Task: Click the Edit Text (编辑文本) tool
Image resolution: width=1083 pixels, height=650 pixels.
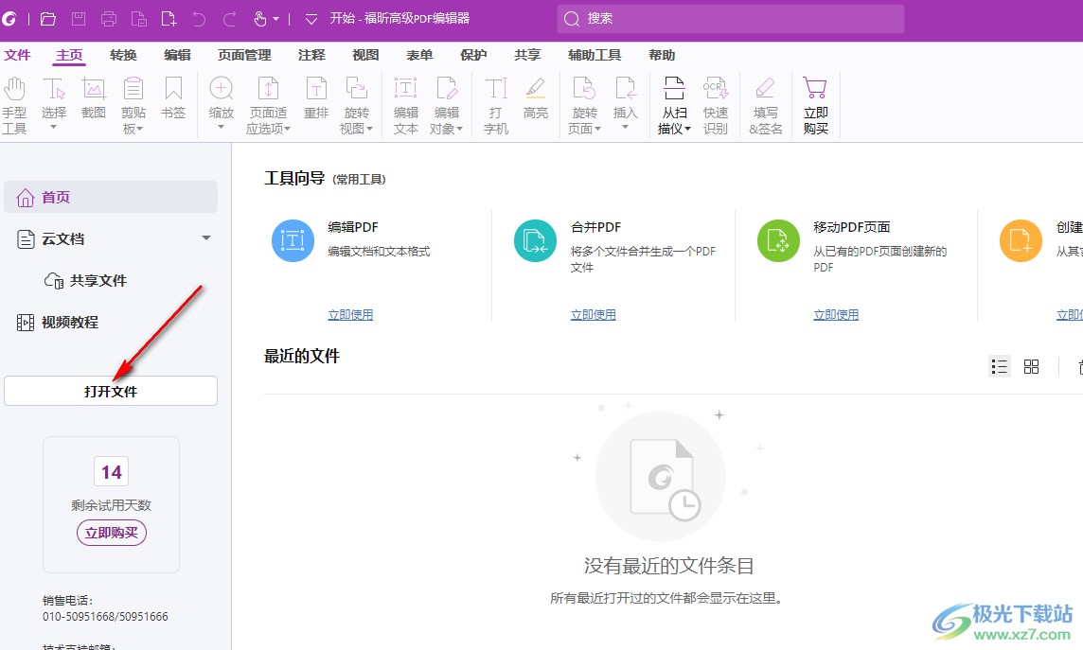Action: [x=405, y=106]
